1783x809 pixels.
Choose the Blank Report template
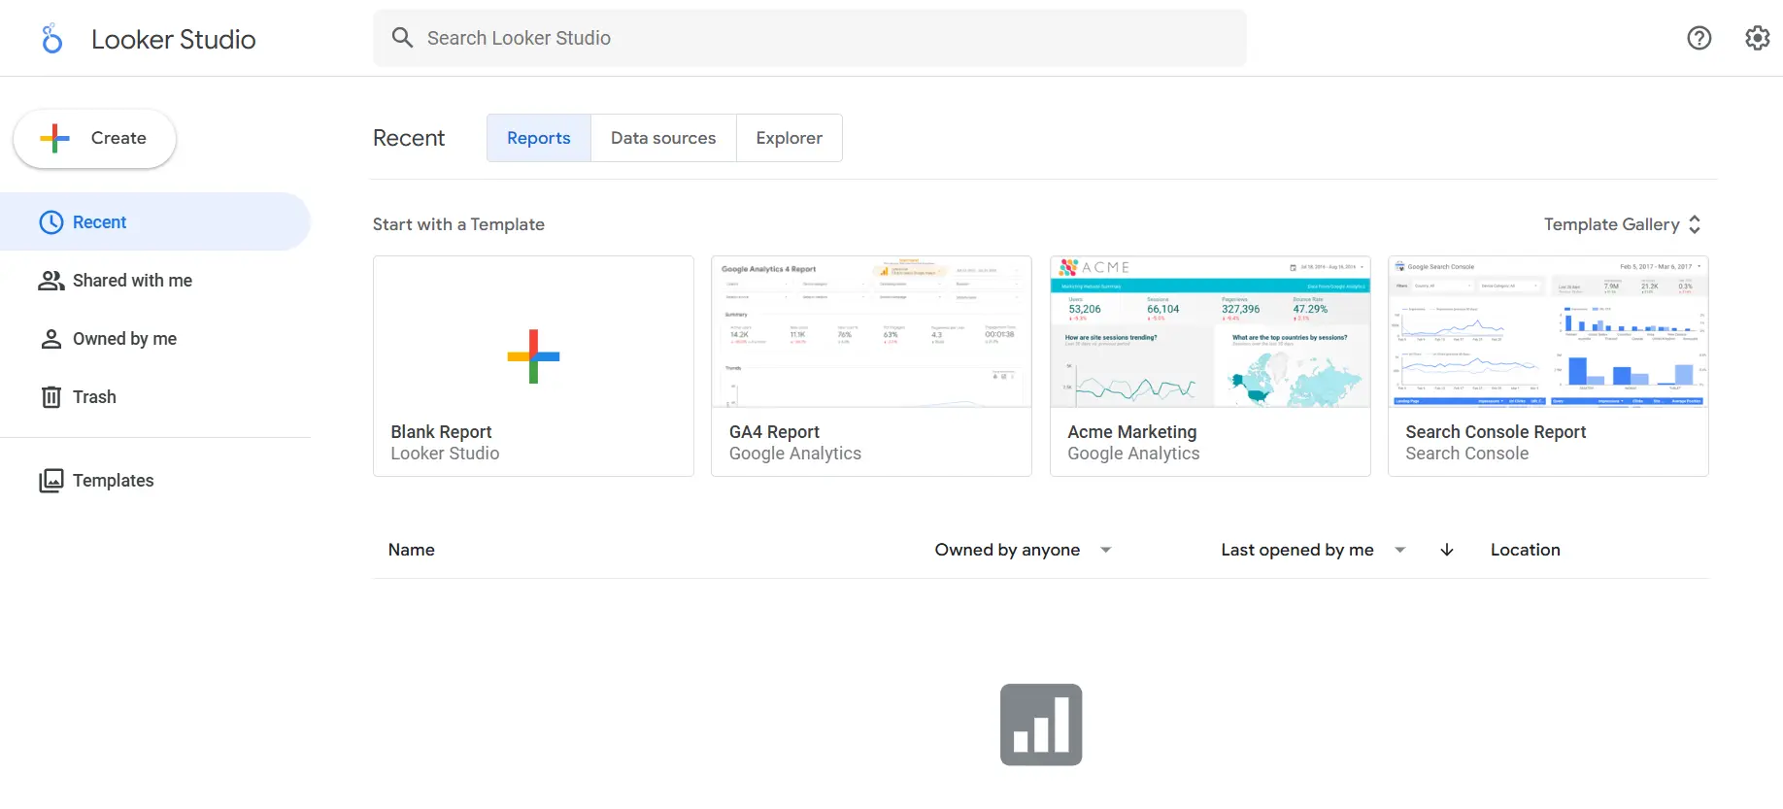tap(533, 366)
